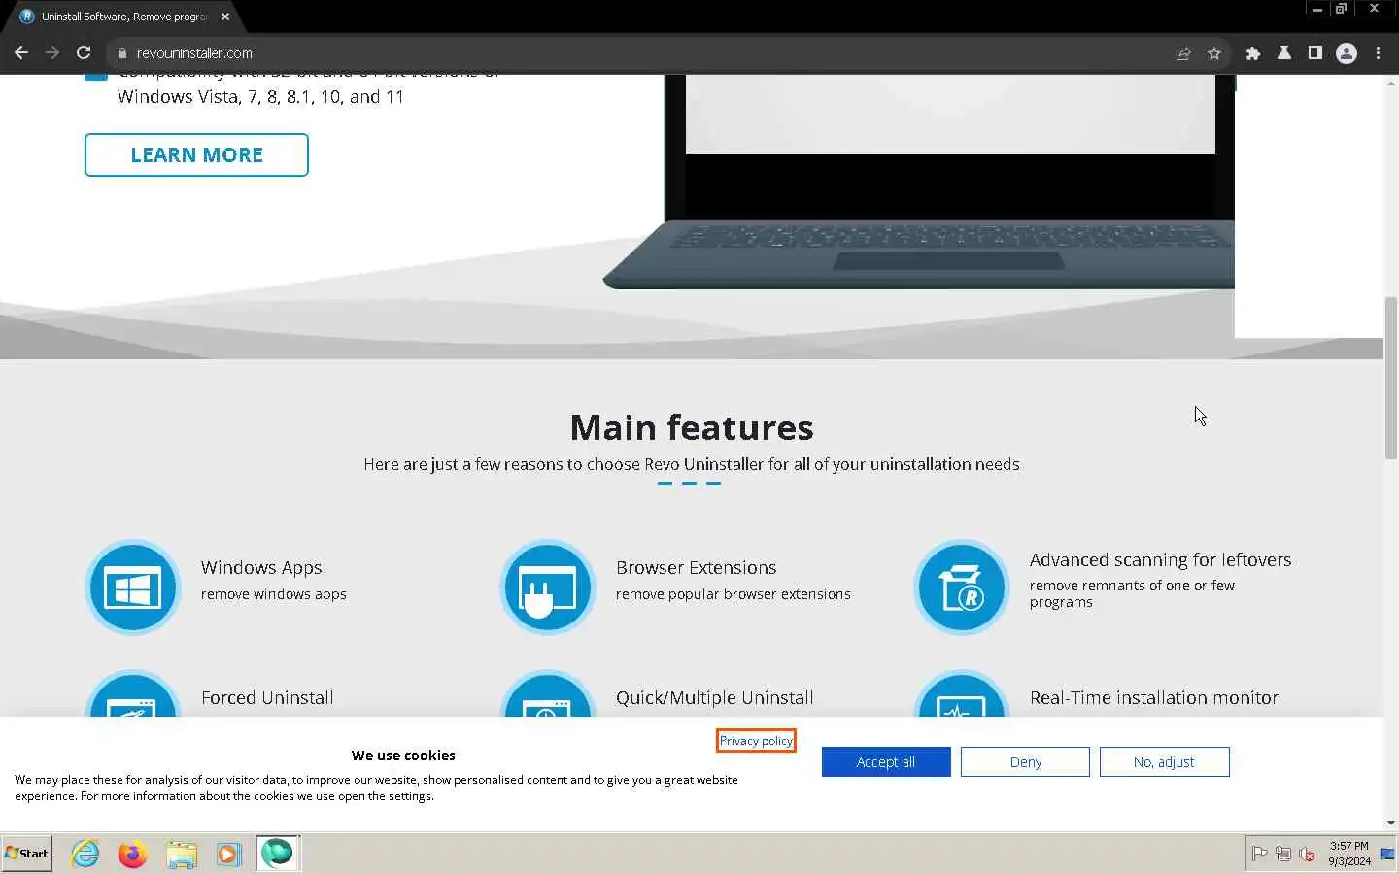Screen dimensions: 1399x874
Task: Close the Uninstall Software tab
Action: click(225, 17)
